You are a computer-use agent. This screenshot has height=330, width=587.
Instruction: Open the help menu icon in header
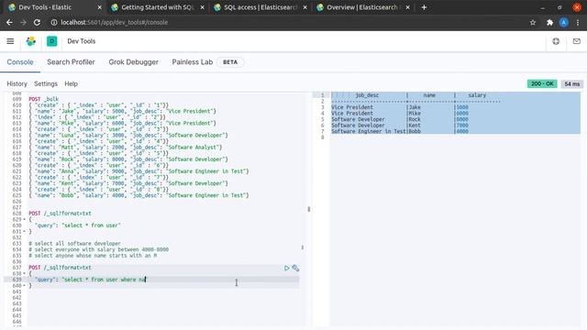pyautogui.click(x=556, y=41)
